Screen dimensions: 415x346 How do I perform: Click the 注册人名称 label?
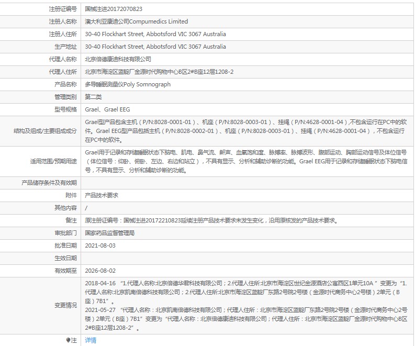tap(63, 21)
